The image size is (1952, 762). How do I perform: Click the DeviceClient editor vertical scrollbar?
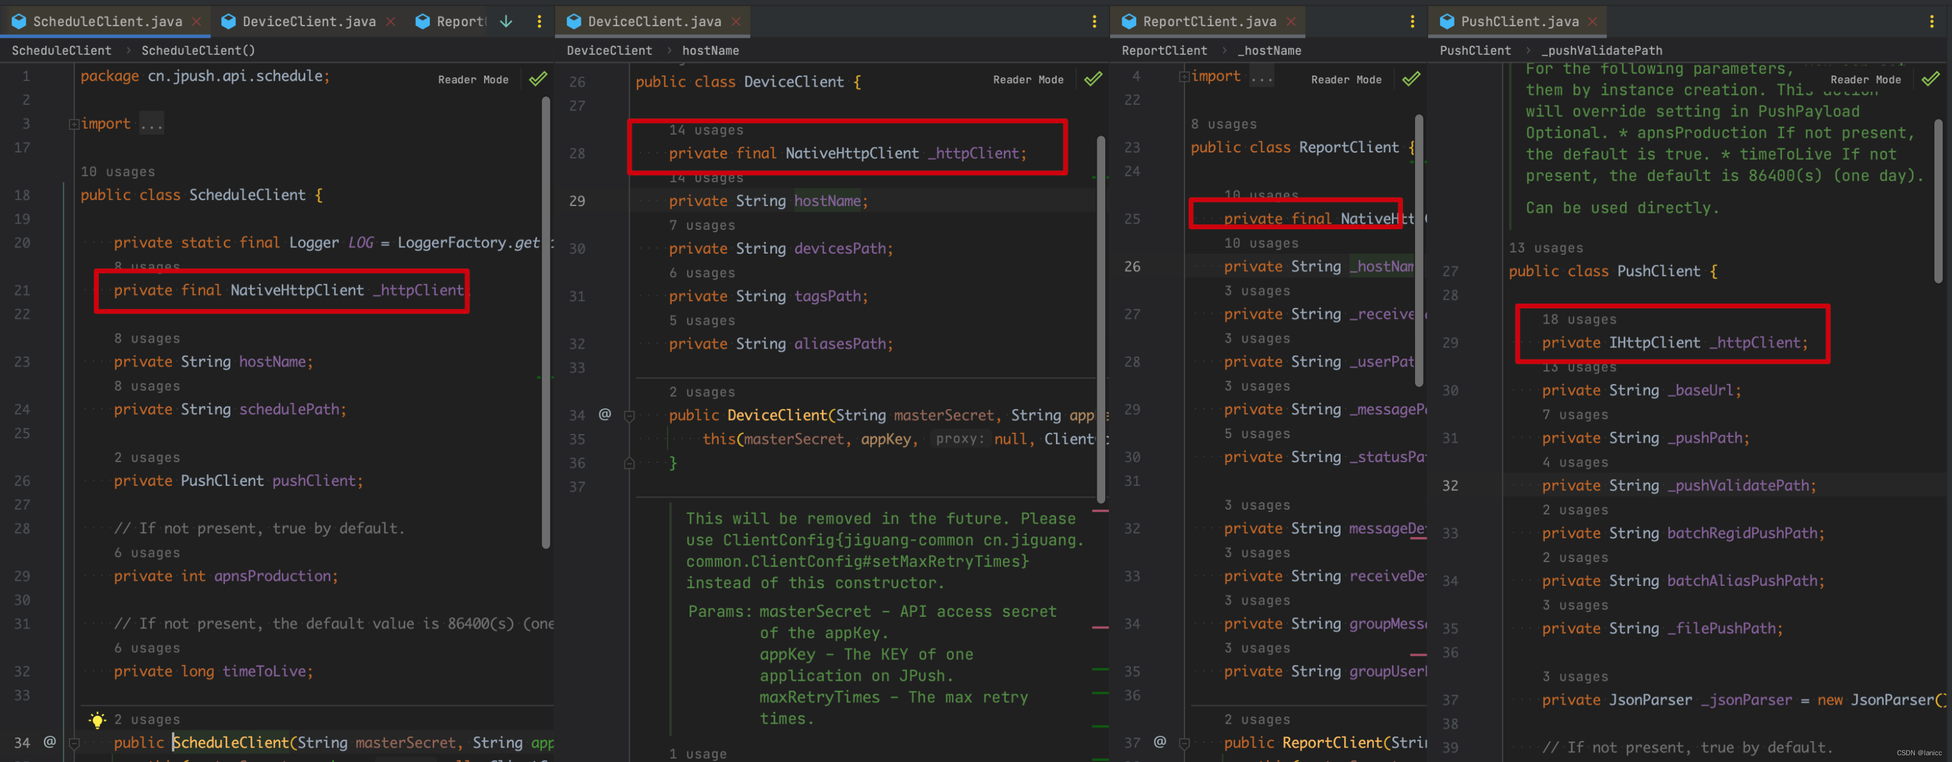point(1100,318)
